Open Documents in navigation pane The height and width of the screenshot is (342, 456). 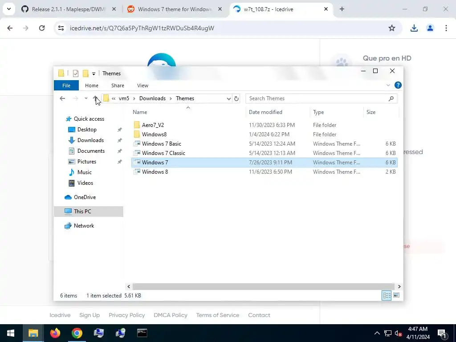[x=91, y=151]
